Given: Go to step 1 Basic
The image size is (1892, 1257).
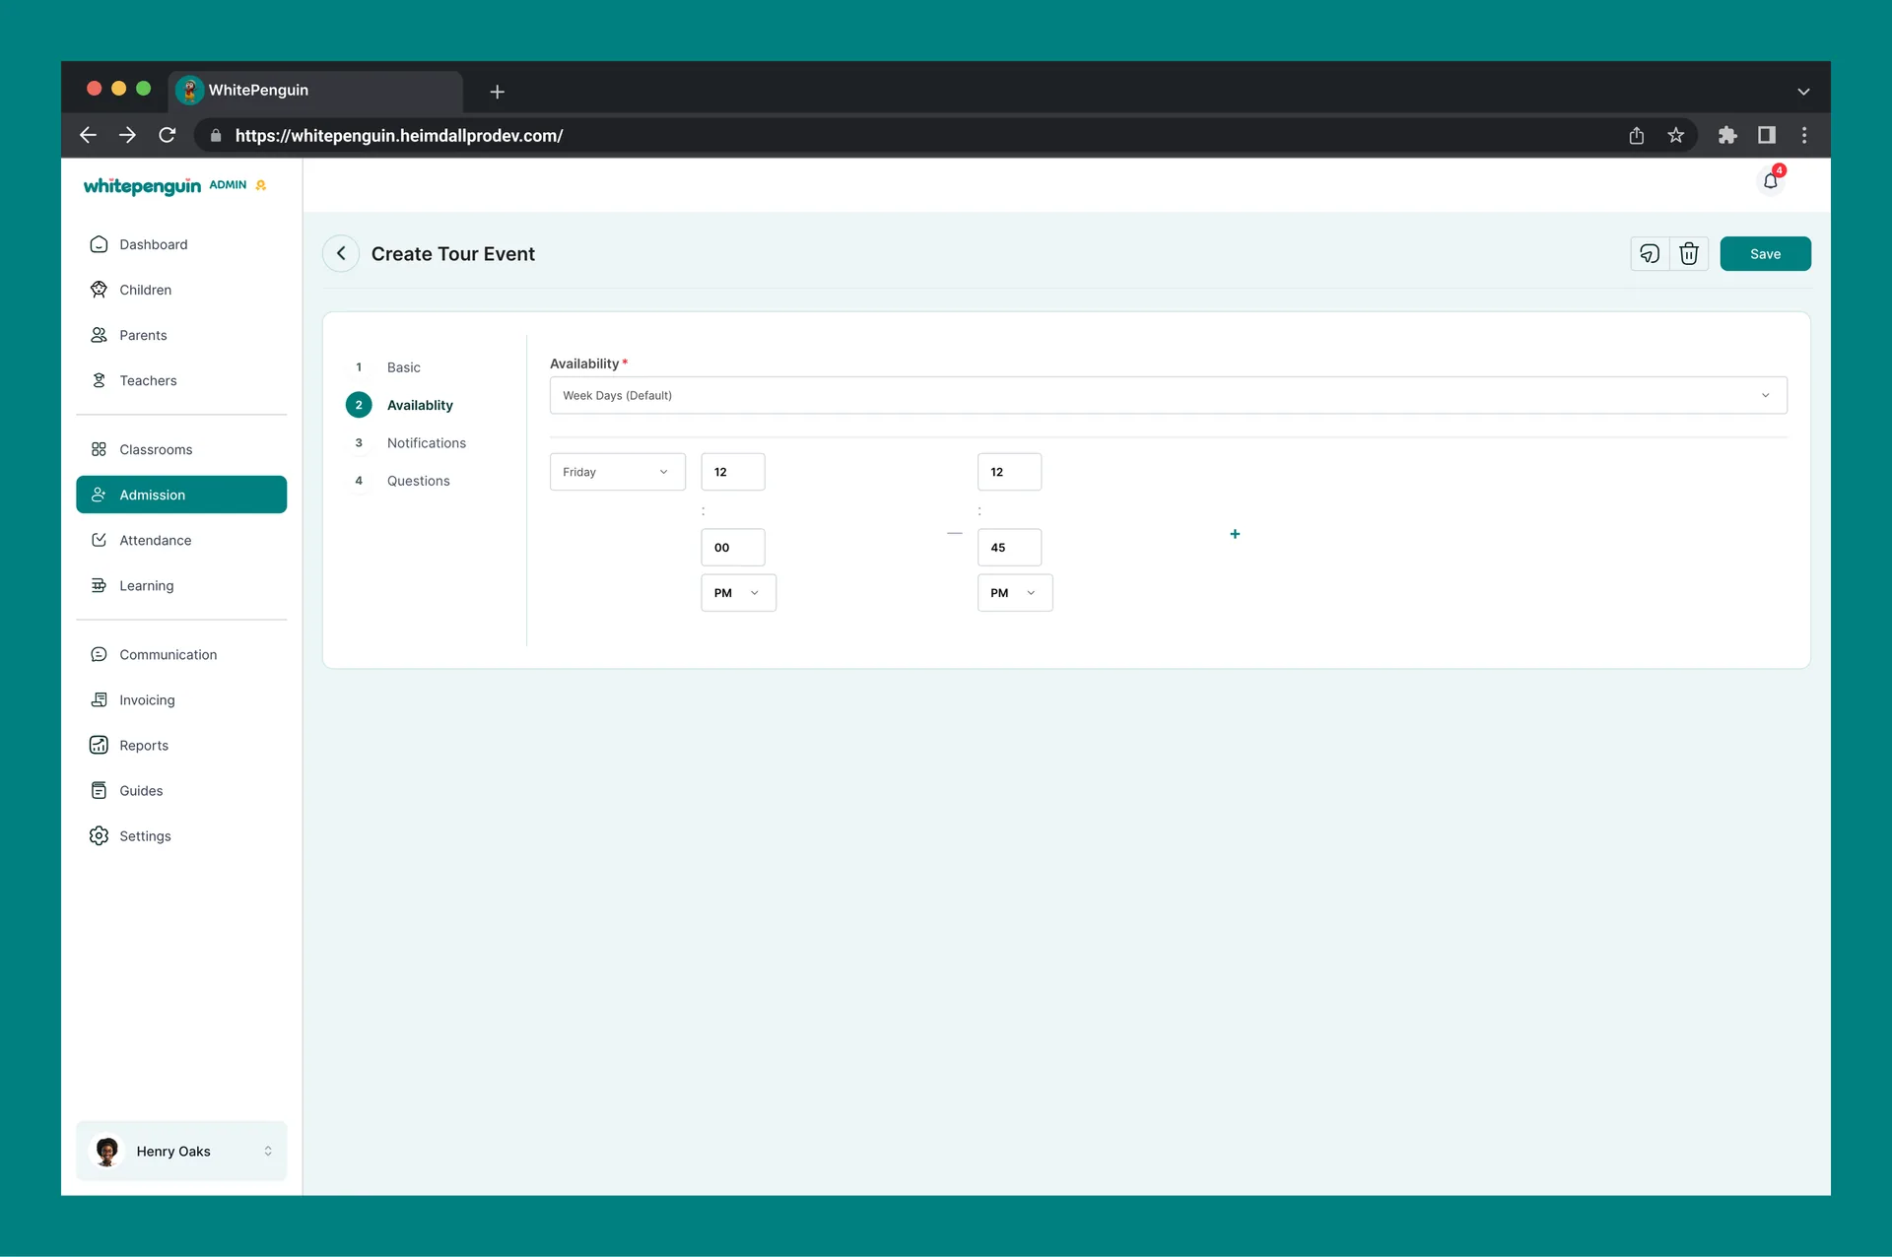Looking at the screenshot, I should (403, 367).
